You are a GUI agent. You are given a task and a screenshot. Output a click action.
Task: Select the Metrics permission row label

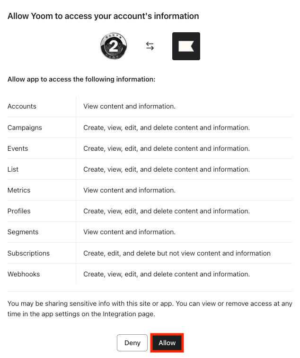pos(19,190)
